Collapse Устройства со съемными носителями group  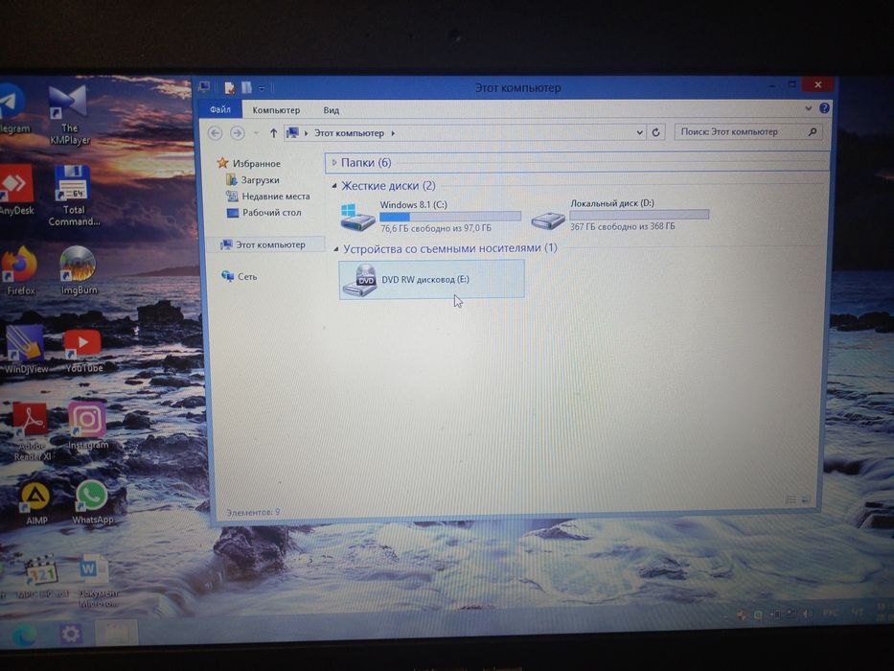[x=335, y=248]
